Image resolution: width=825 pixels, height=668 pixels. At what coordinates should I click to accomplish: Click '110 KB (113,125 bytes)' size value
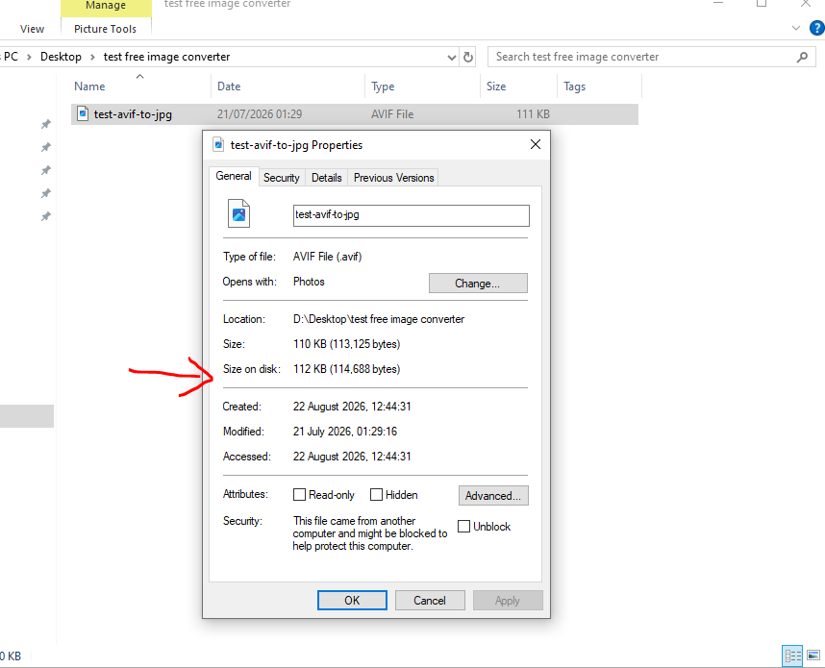[346, 344]
